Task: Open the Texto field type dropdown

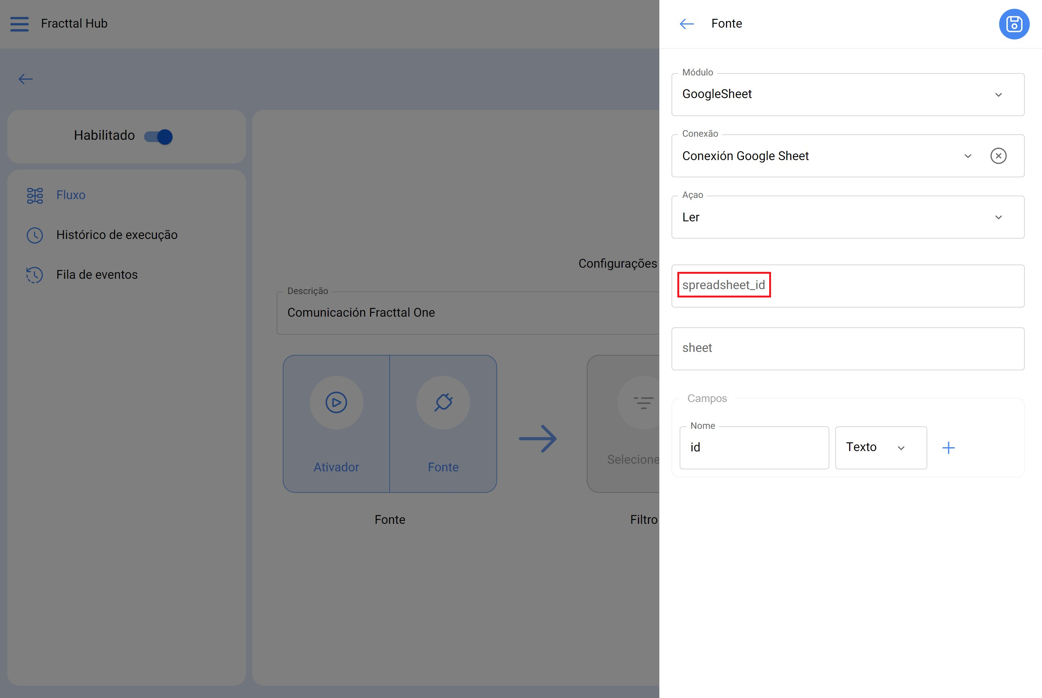Action: pos(881,447)
